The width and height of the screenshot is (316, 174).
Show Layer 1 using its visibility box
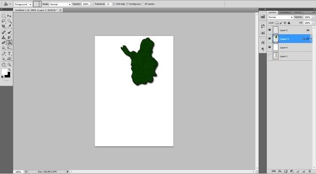point(270,56)
